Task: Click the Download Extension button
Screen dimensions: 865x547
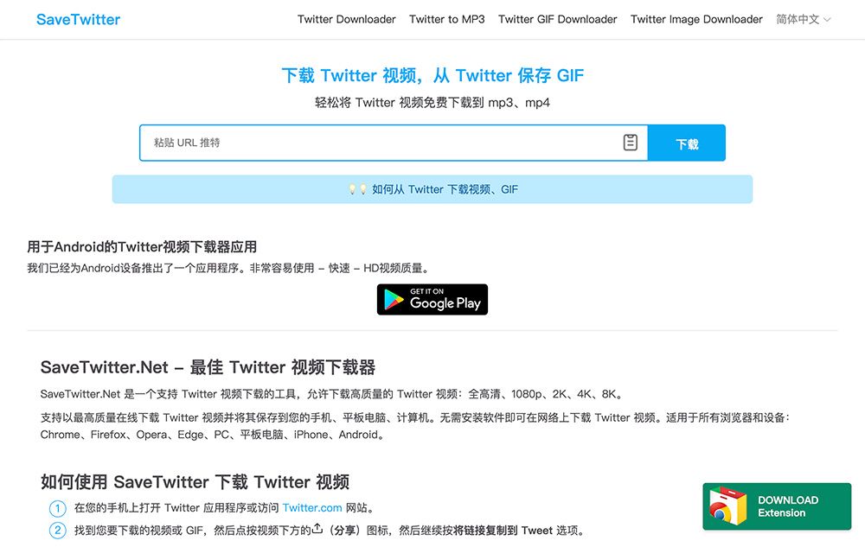Action: tap(777, 506)
